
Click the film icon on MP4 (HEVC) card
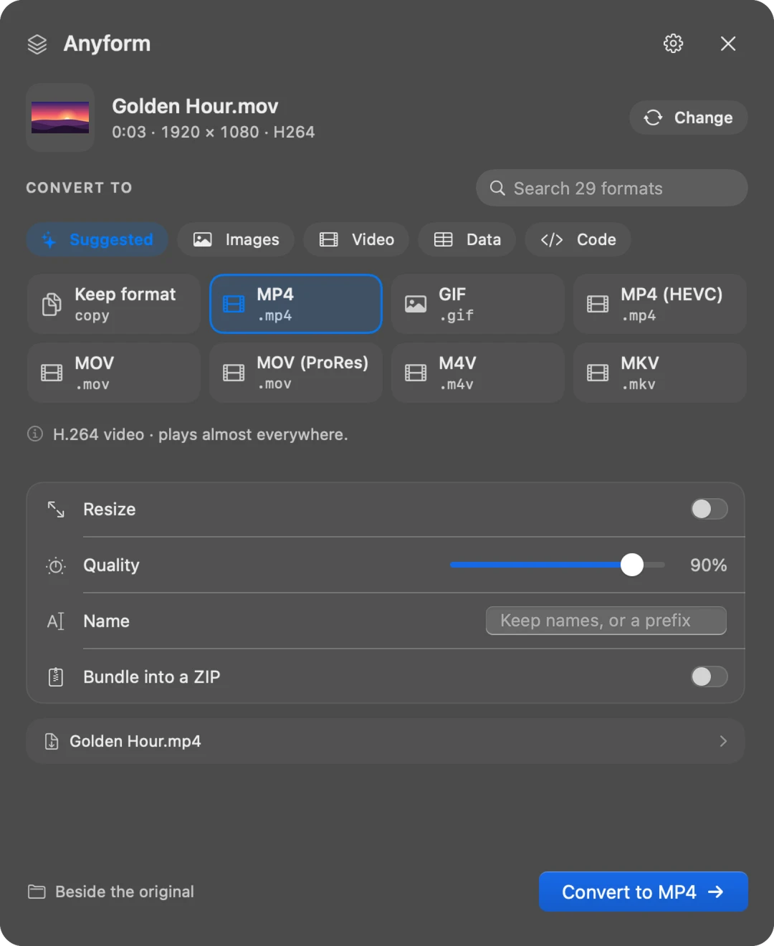coord(598,304)
